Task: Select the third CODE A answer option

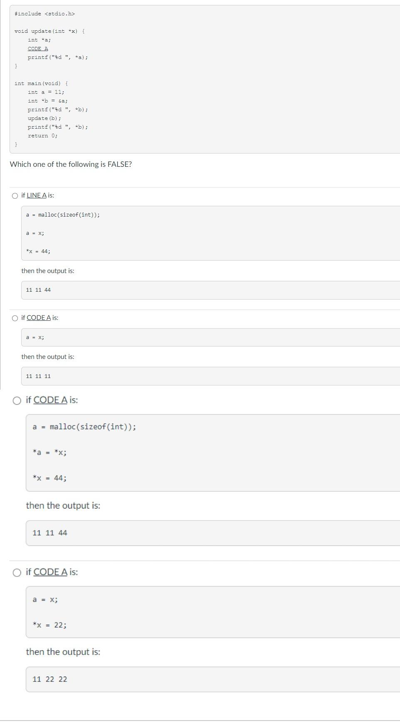Action: [x=17, y=401]
